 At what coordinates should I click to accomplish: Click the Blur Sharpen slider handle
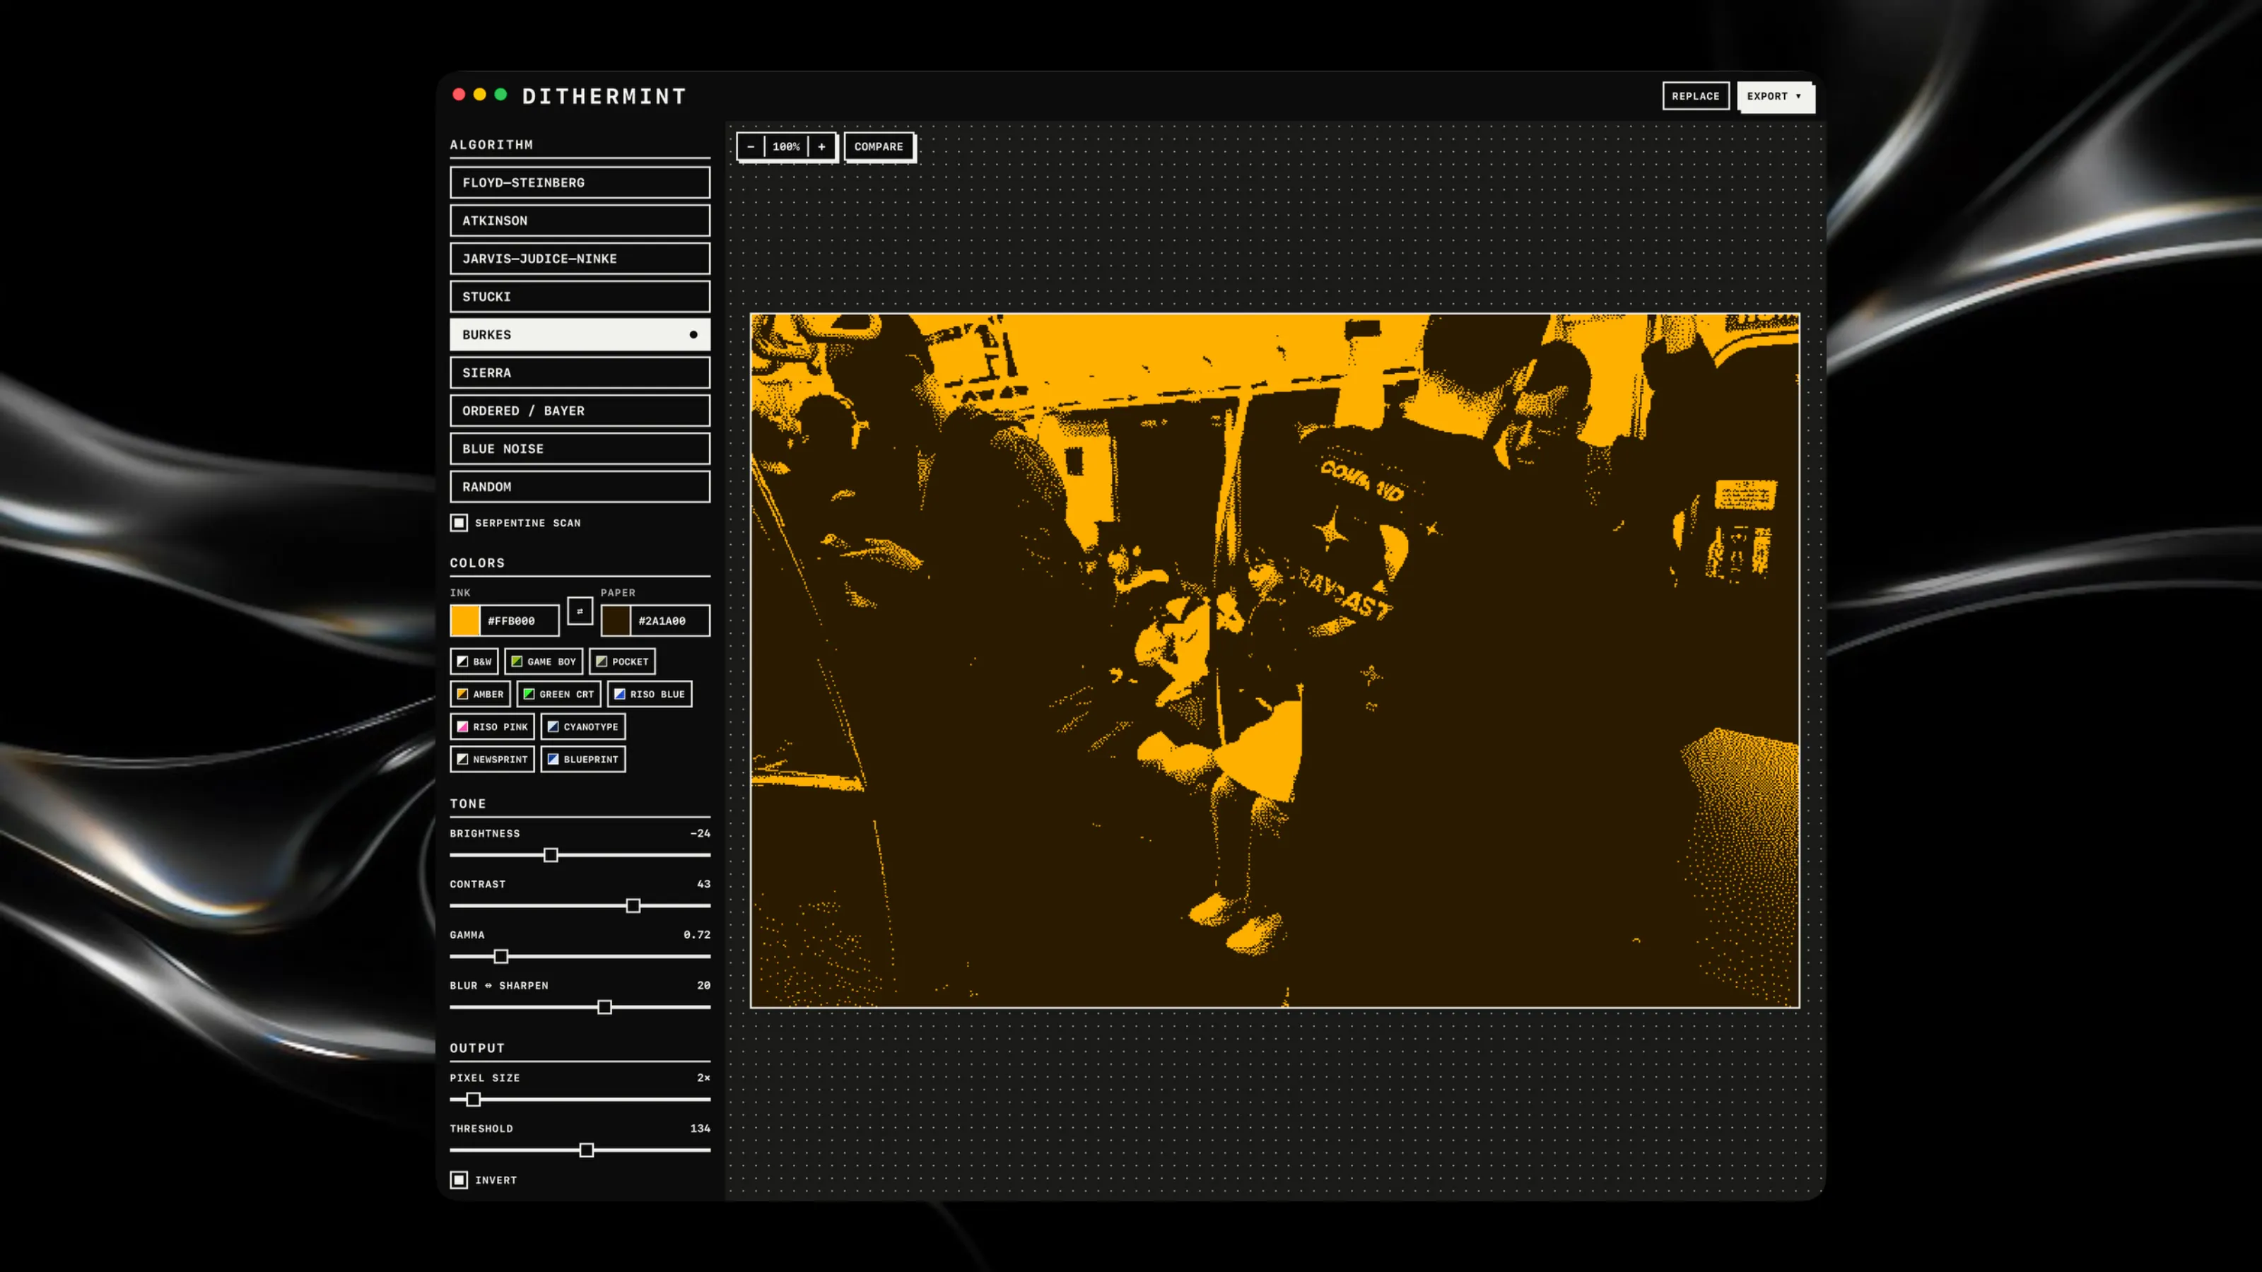click(x=604, y=1007)
